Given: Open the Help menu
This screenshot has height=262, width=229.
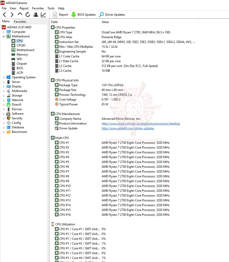Looking at the screenshot, I should click(x=61, y=8).
